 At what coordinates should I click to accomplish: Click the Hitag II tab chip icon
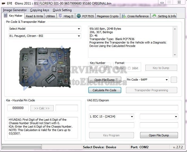tap(60, 16)
